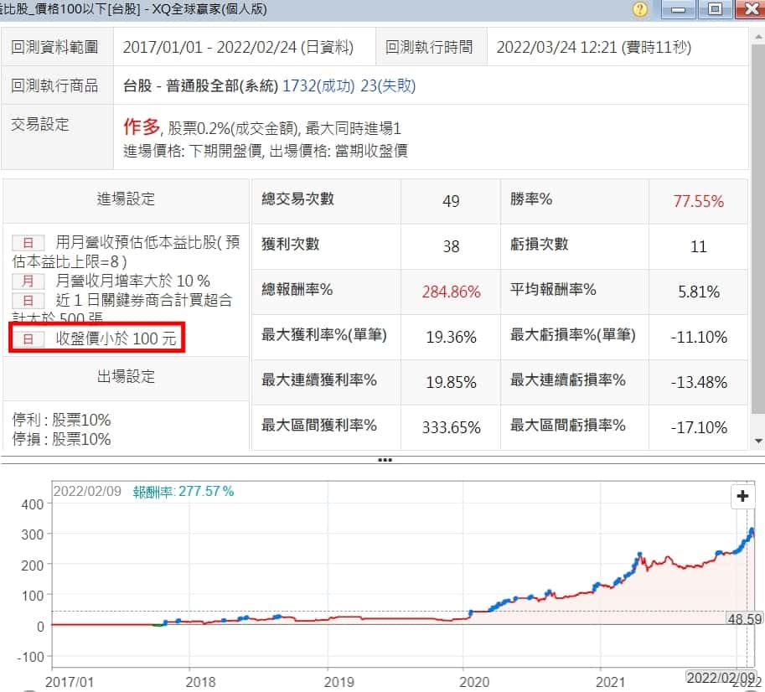
Task: Close the backtest report window
Action: pos(750,9)
